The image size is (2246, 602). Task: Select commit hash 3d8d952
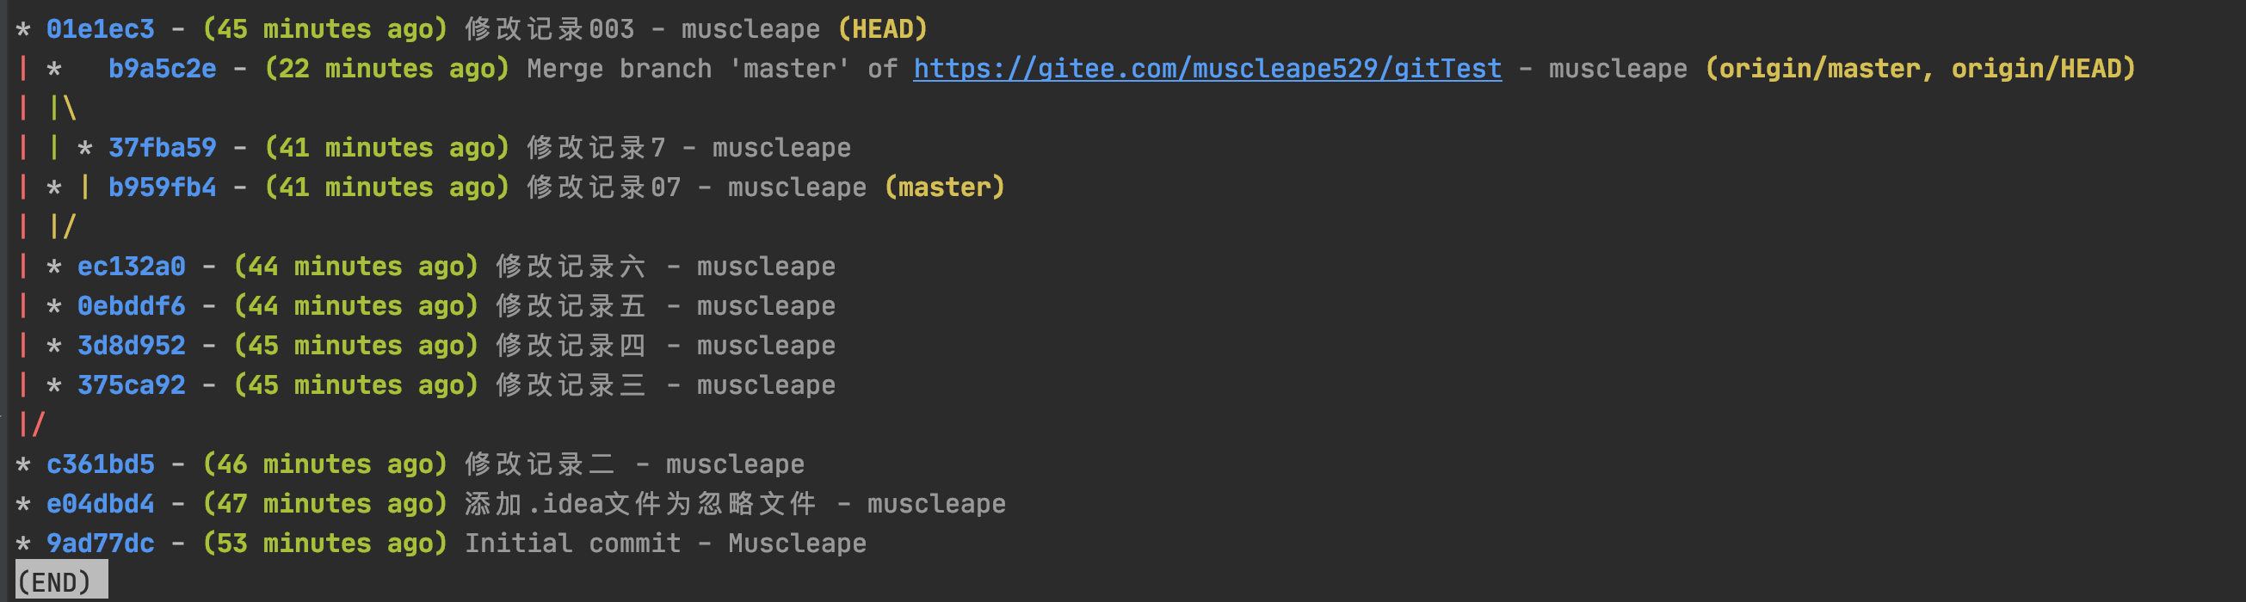click(131, 346)
